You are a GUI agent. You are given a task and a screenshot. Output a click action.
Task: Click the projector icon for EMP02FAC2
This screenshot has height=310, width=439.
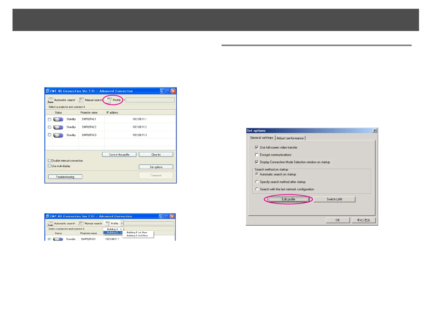pos(58,127)
